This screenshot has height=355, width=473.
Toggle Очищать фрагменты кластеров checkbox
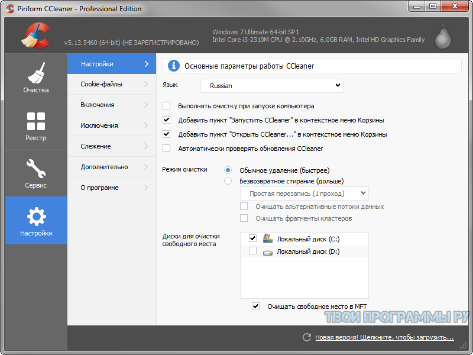pyautogui.click(x=244, y=218)
